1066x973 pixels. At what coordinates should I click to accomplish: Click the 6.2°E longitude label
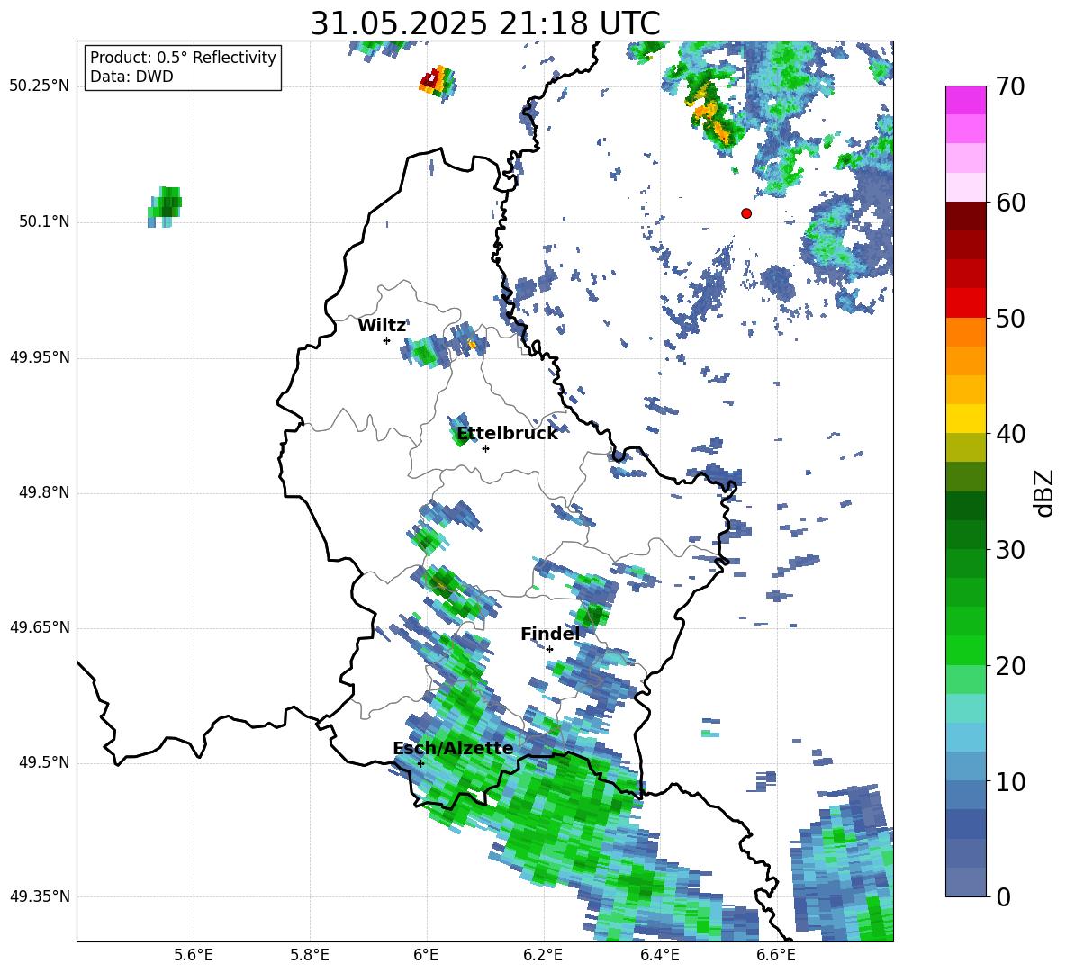coord(543,956)
